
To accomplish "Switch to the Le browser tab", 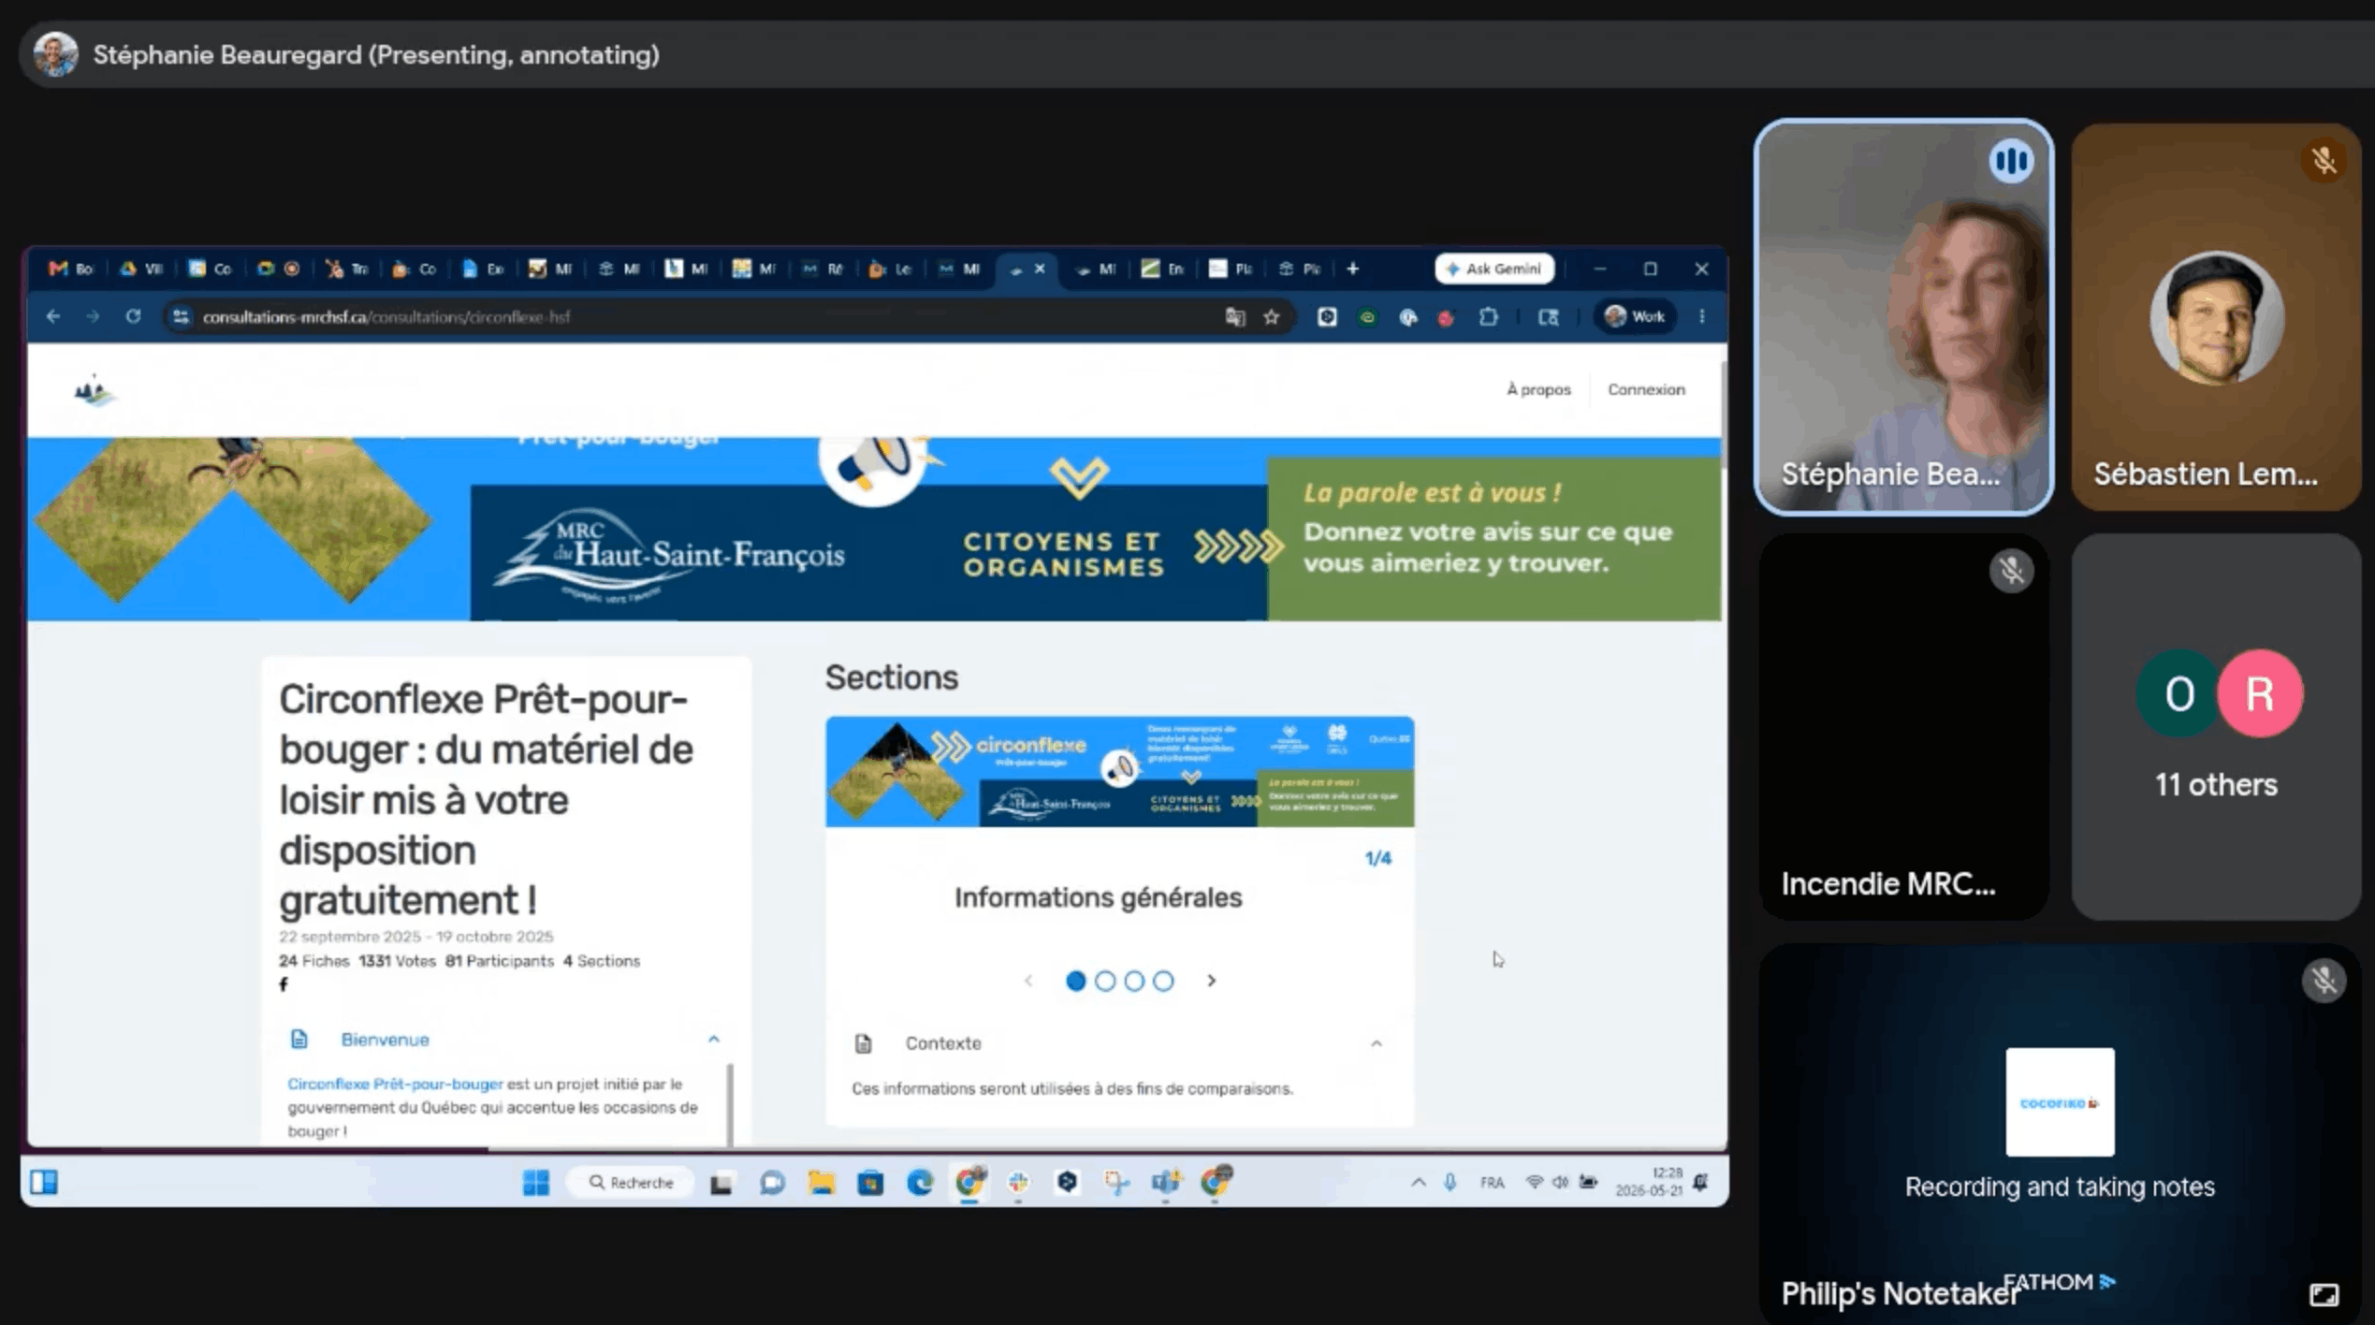I will click(x=891, y=269).
